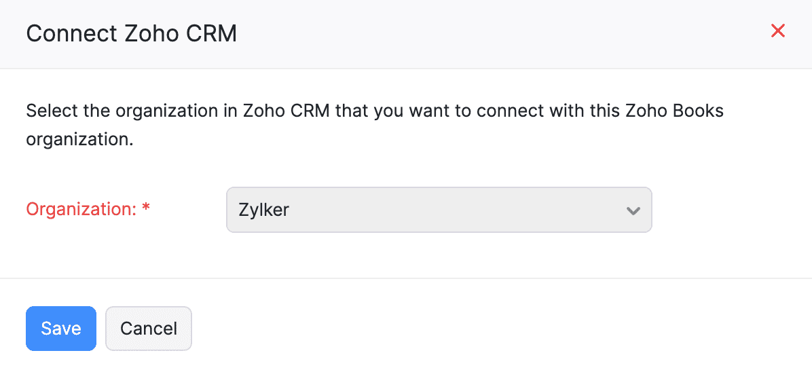Viewport: 812px width, 372px height.
Task: Click the red required asterisk
Action: (146, 209)
